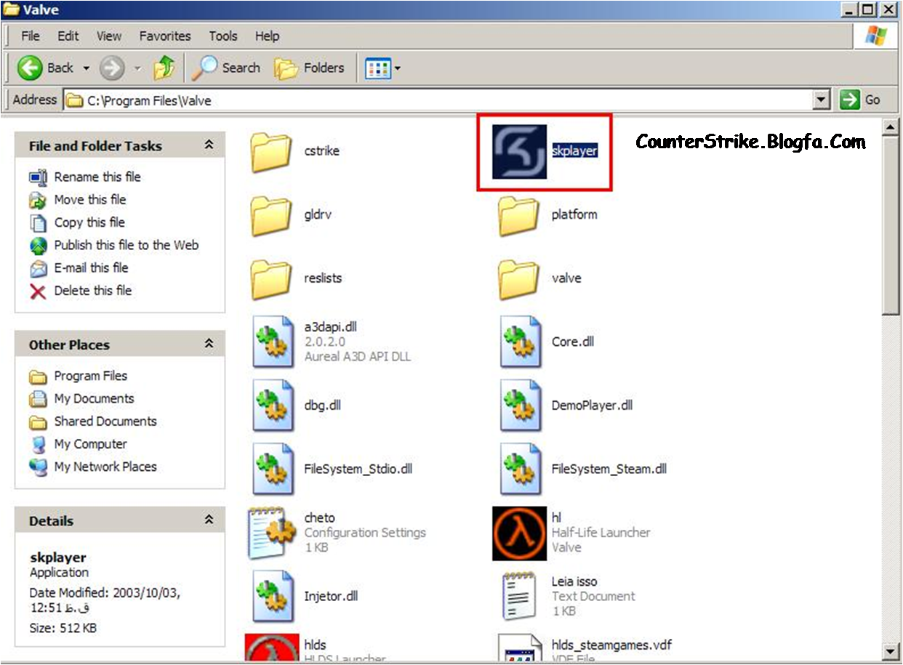Image resolution: width=903 pixels, height=665 pixels.
Task: Select the a3dapi.dll file icon
Action: (x=273, y=342)
